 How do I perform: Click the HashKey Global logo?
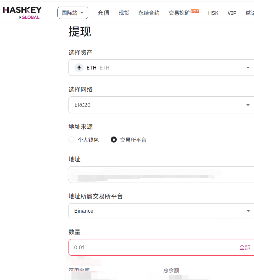tap(22, 12)
